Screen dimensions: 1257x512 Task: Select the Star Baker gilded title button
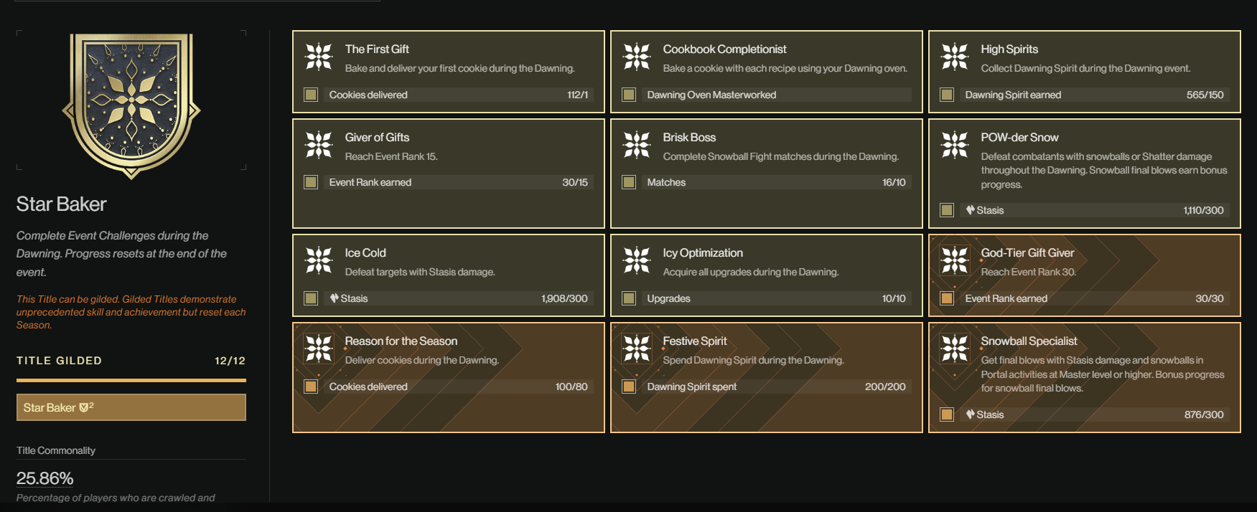tap(131, 407)
